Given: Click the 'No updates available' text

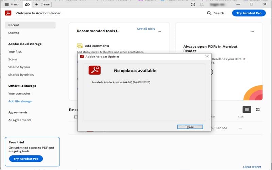Looking at the screenshot, I should click(x=135, y=71).
